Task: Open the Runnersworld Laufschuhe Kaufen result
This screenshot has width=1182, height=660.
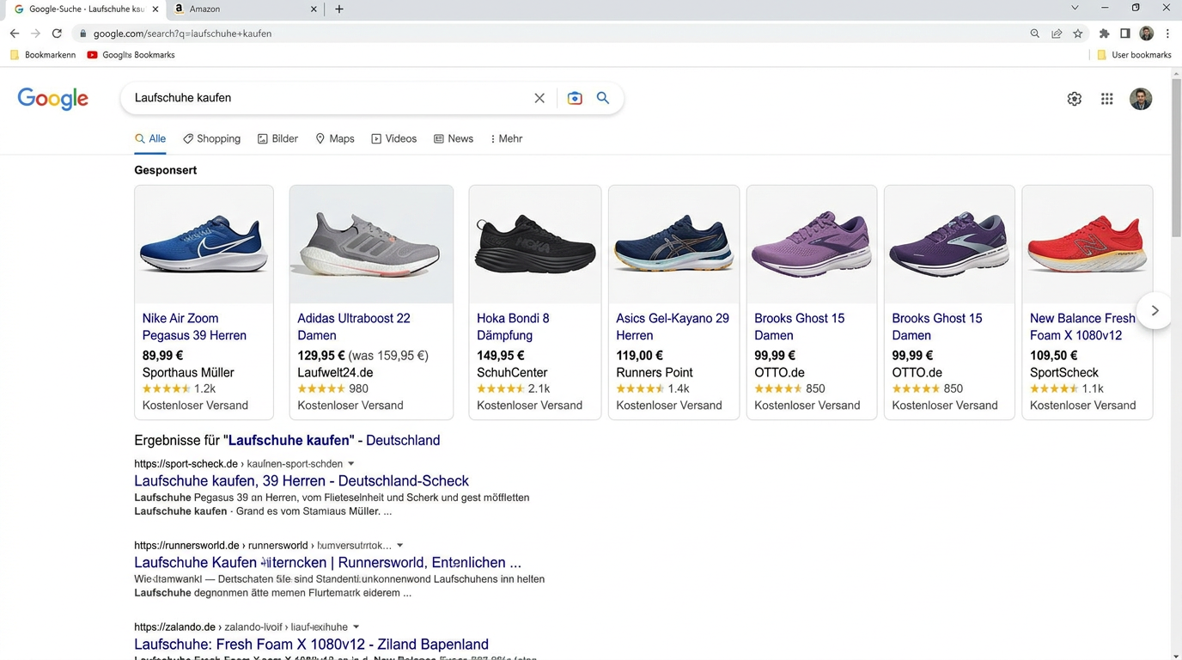Action: click(327, 563)
